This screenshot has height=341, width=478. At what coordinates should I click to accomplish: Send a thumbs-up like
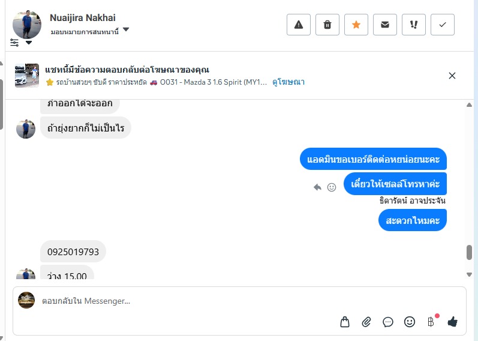click(x=453, y=322)
